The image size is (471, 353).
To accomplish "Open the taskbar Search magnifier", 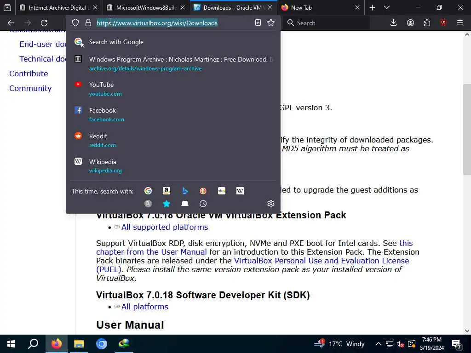I will pos(33,344).
